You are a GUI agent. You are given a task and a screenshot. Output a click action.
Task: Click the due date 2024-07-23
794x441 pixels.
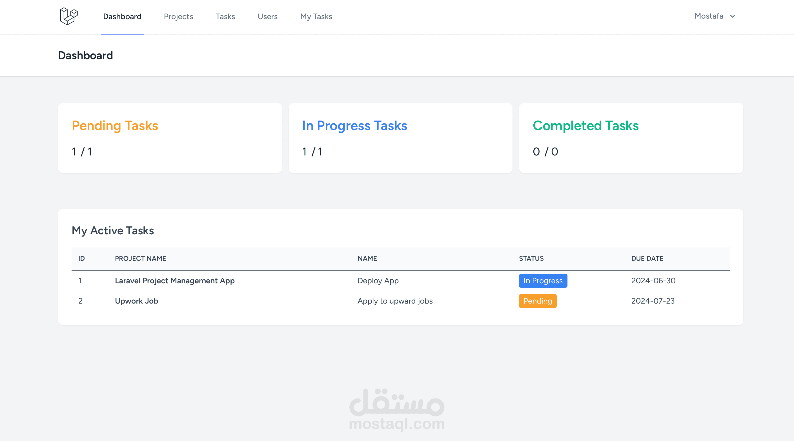(x=653, y=301)
